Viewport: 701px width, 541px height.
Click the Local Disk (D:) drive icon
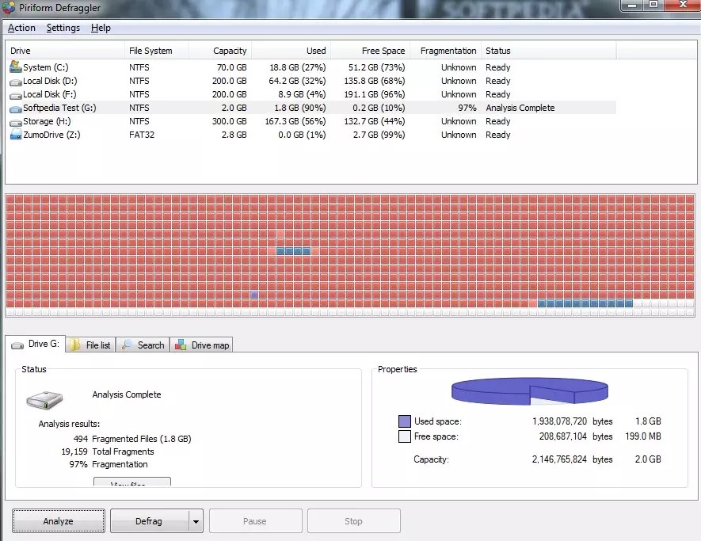coord(16,82)
